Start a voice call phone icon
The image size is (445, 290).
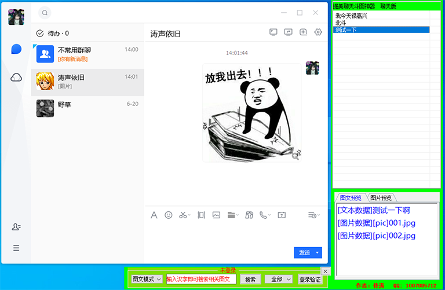coord(264,215)
